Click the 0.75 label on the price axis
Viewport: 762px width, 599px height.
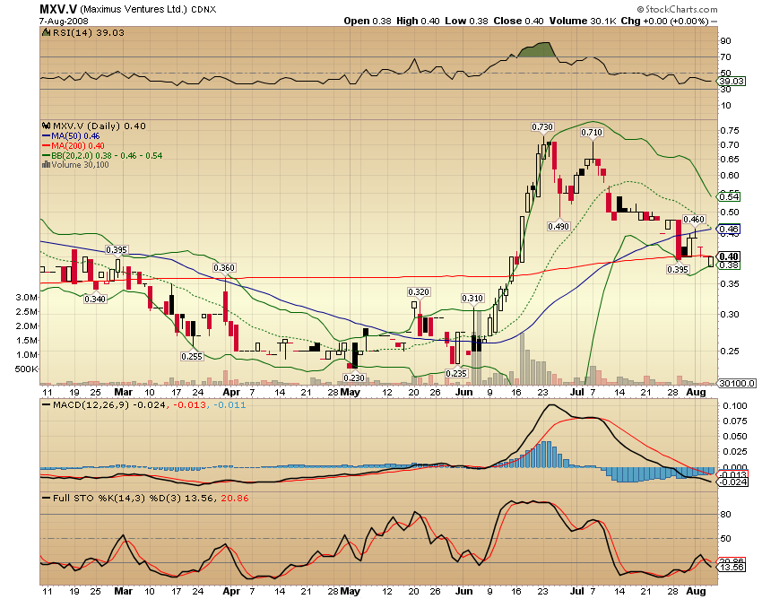730,130
